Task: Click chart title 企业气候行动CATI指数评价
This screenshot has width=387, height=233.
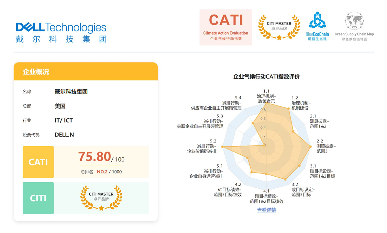Action: click(x=267, y=77)
